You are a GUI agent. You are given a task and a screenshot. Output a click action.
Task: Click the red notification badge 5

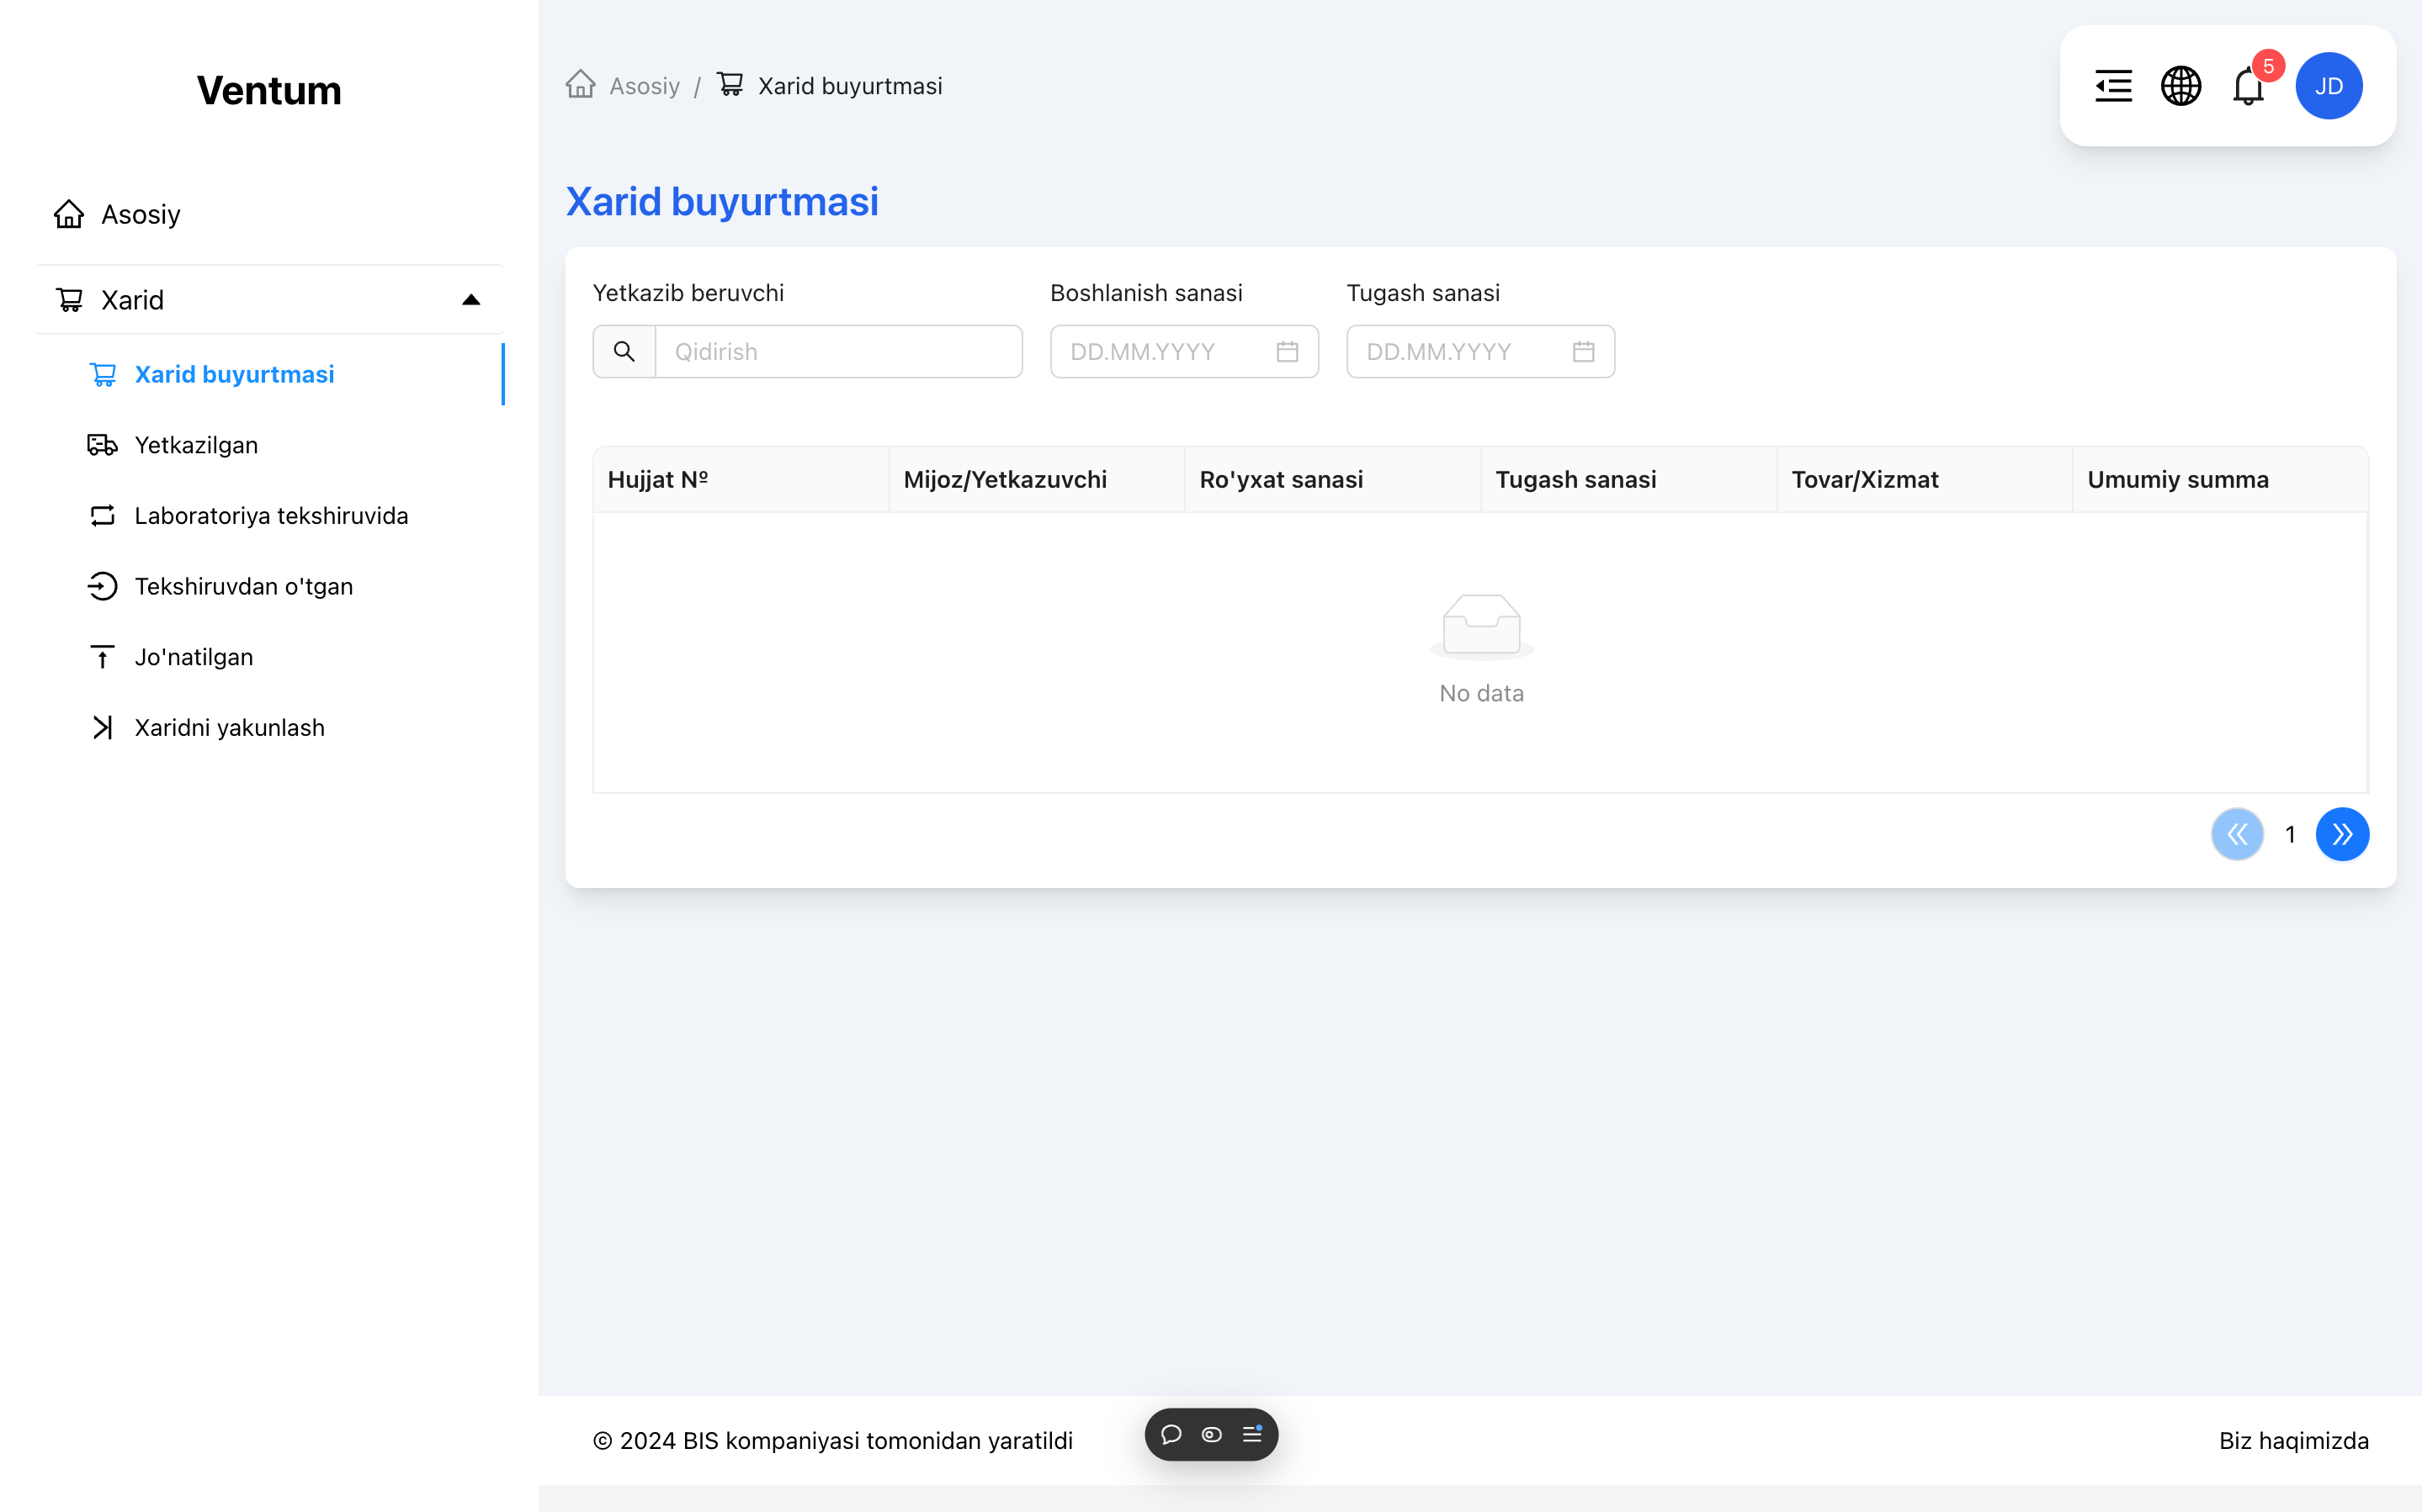point(2268,66)
